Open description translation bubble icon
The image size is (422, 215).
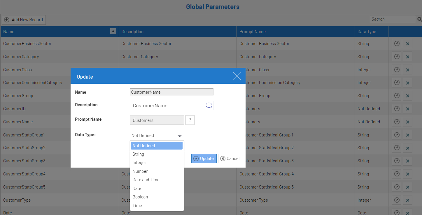tap(209, 106)
